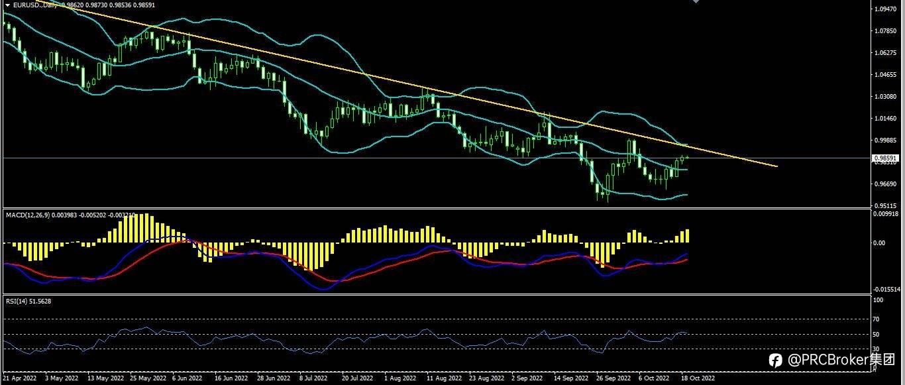Click date label 6 Jun 2022
The width and height of the screenshot is (905, 385).
pyautogui.click(x=187, y=378)
